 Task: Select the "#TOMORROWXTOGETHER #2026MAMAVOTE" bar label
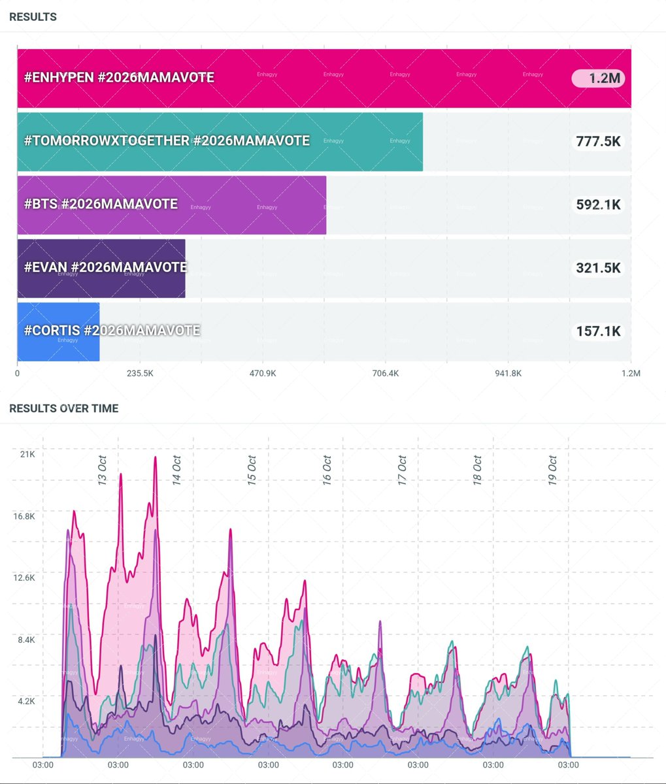pos(167,140)
